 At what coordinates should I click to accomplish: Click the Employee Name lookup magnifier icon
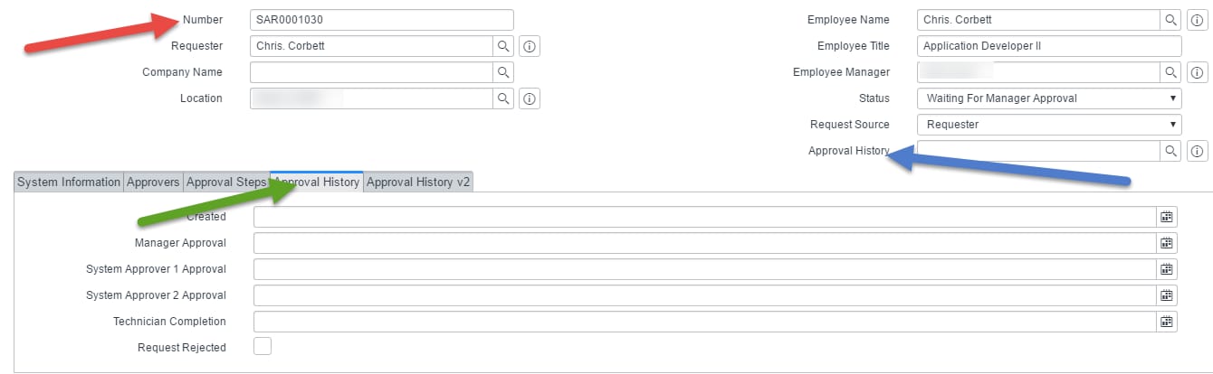(1171, 20)
